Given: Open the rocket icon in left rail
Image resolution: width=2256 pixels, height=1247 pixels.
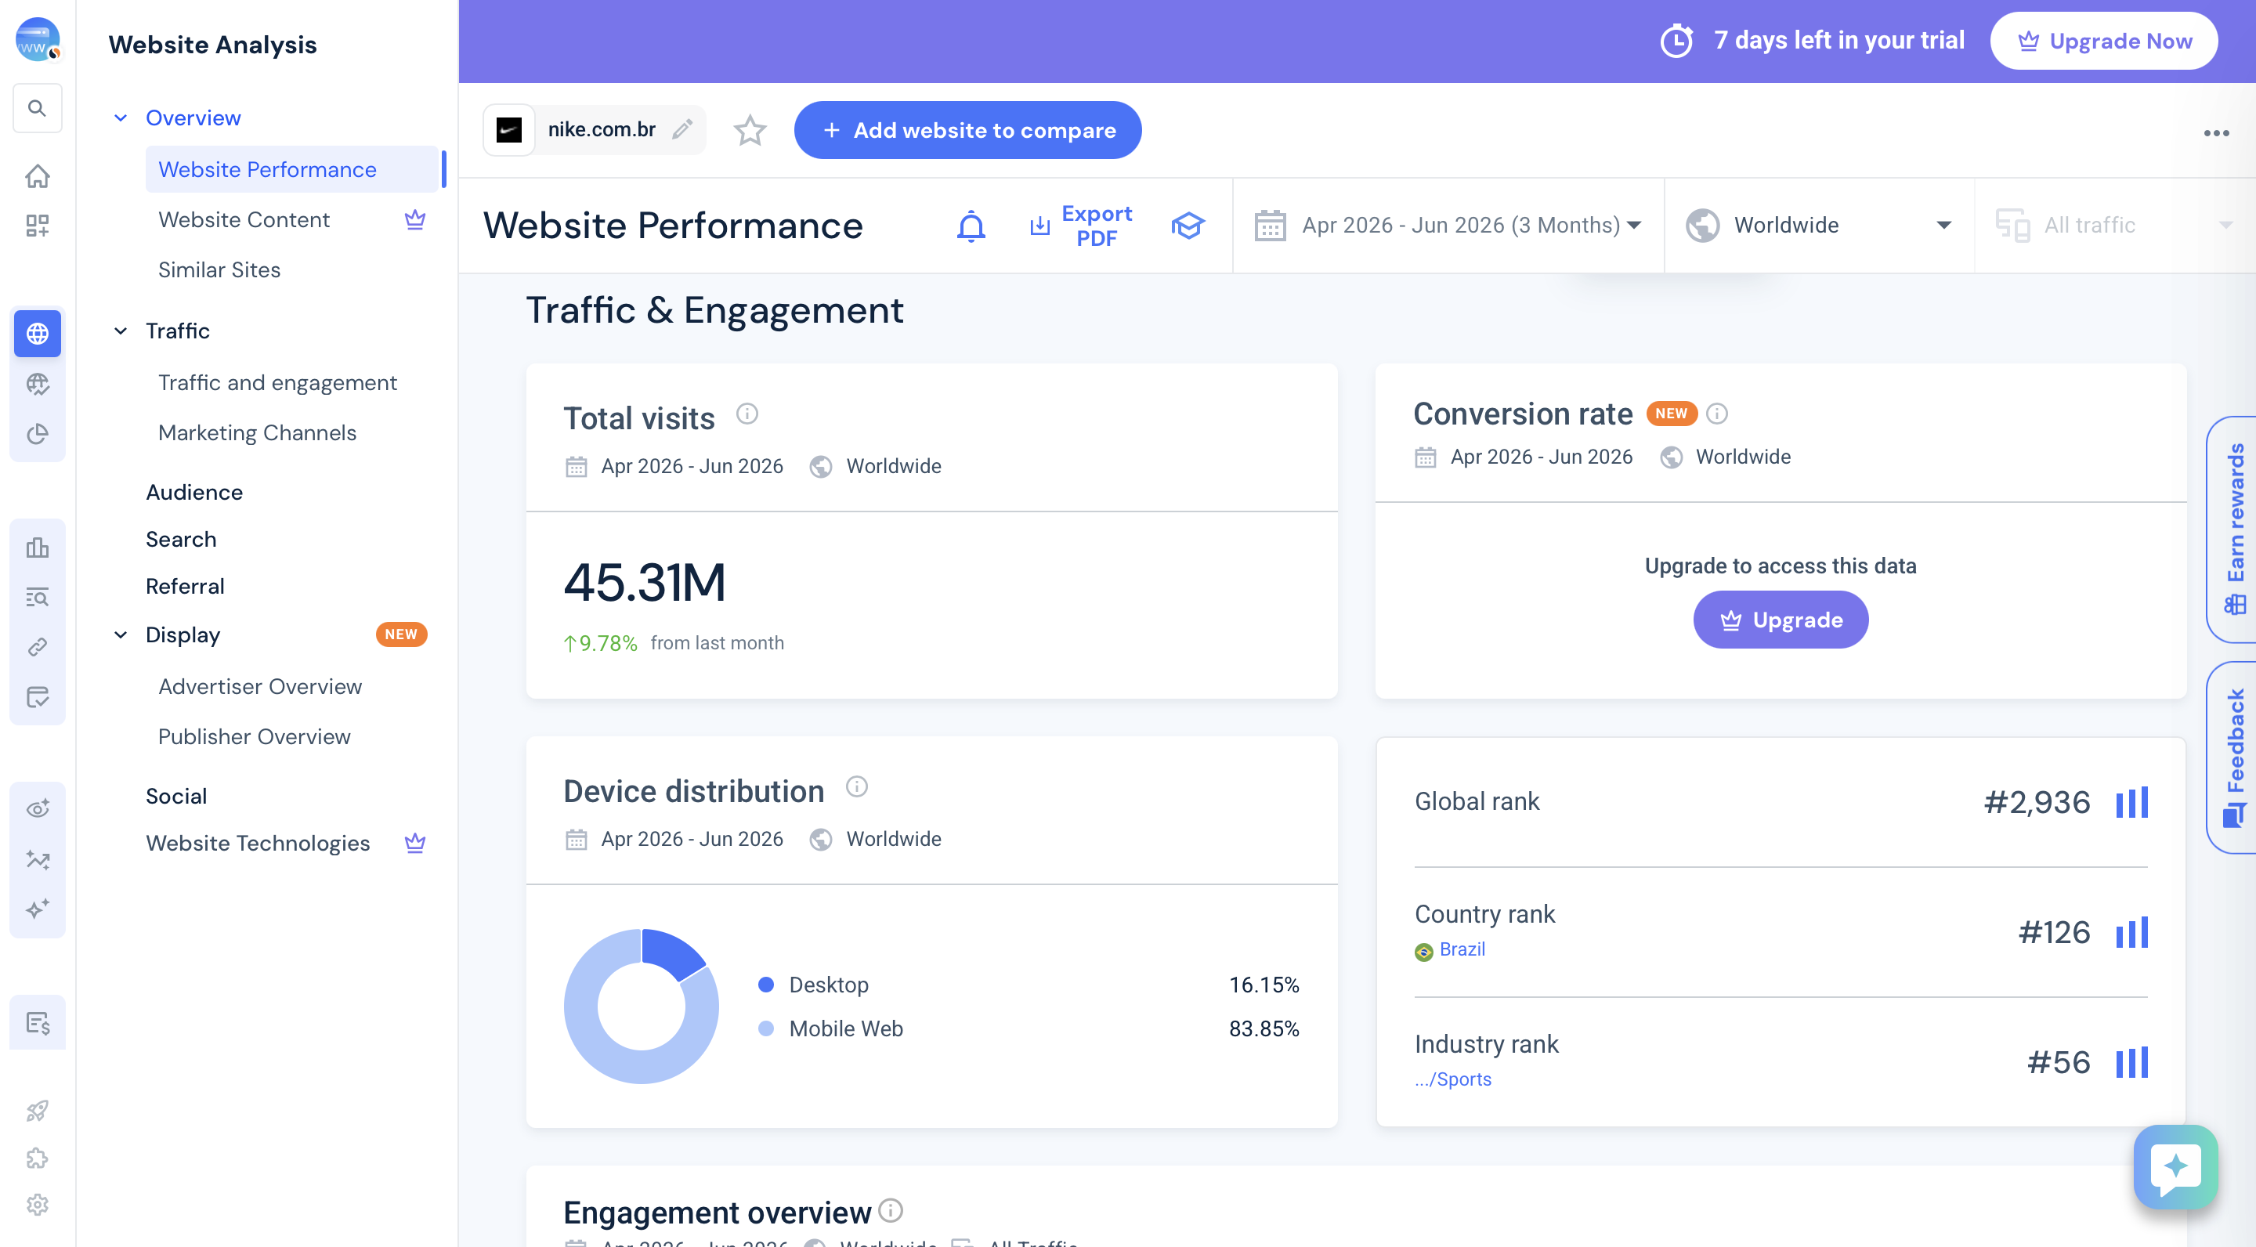Looking at the screenshot, I should pos(37,1111).
